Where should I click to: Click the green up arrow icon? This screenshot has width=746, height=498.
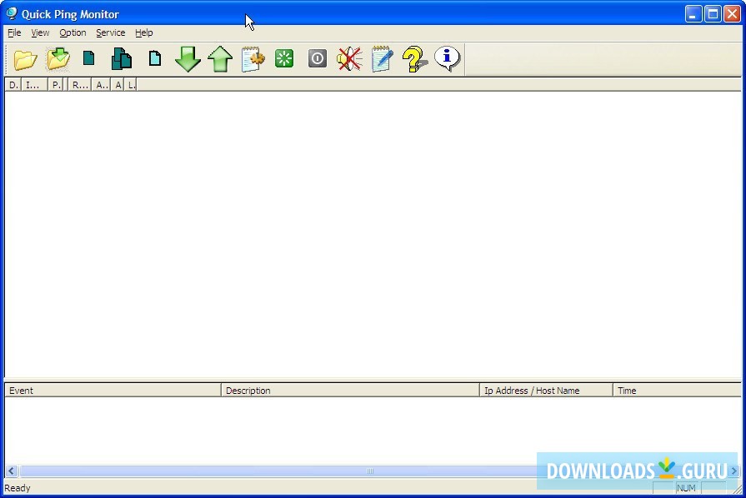[220, 59]
